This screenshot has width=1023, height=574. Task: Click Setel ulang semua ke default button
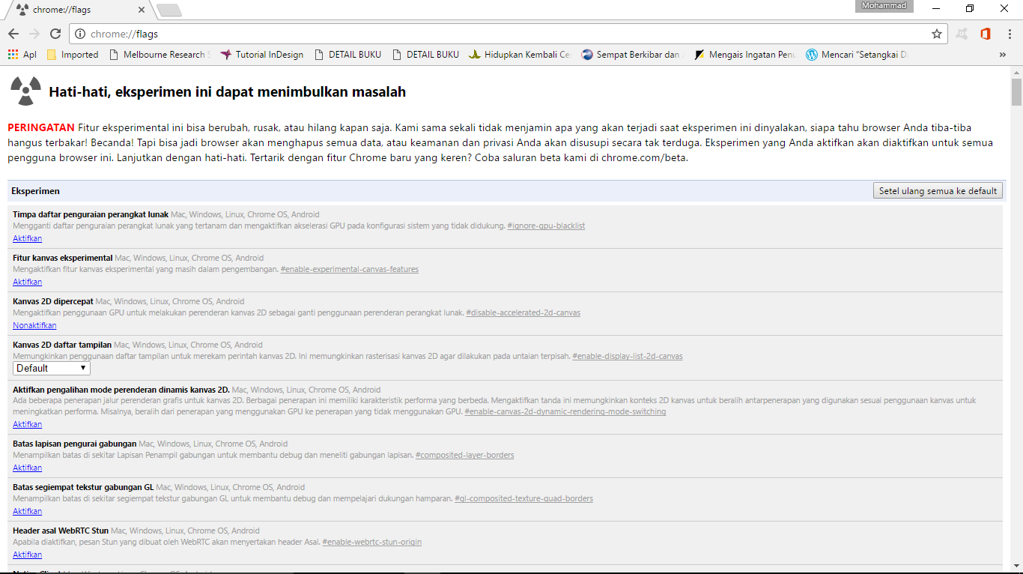[938, 190]
